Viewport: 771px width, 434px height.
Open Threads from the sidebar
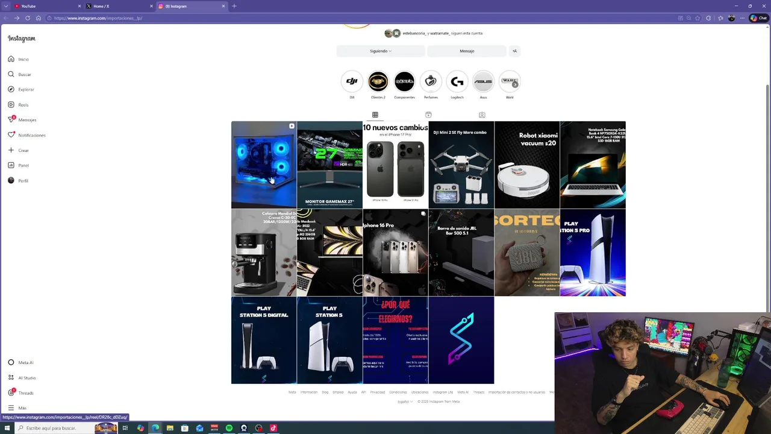[20, 392]
